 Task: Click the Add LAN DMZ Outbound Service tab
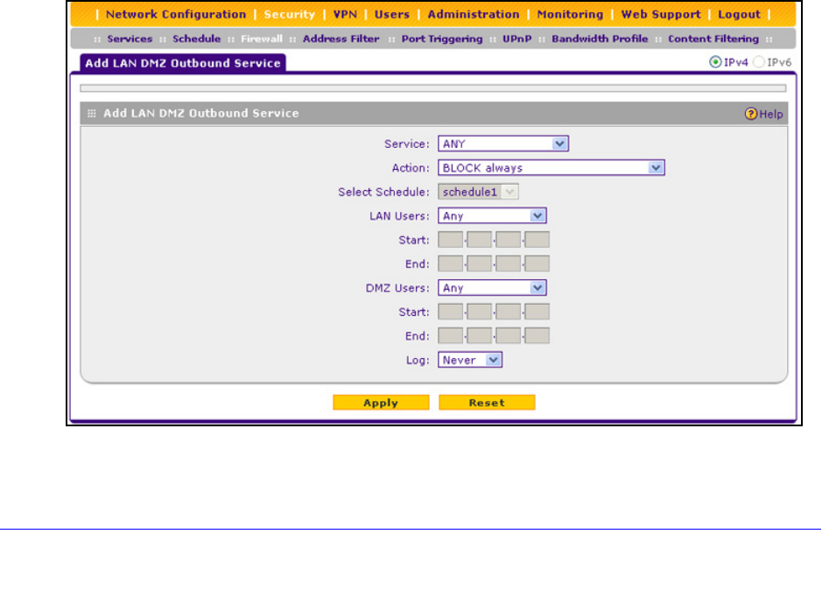pos(183,63)
